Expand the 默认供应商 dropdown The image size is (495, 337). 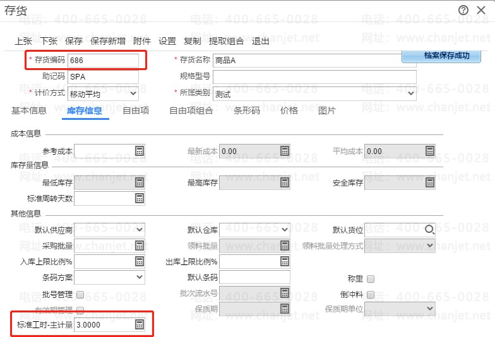[140, 230]
